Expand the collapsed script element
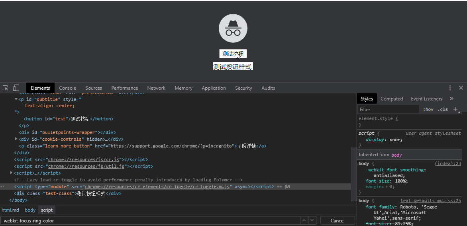Viewport: 467px width, 226px height. [x=11, y=173]
